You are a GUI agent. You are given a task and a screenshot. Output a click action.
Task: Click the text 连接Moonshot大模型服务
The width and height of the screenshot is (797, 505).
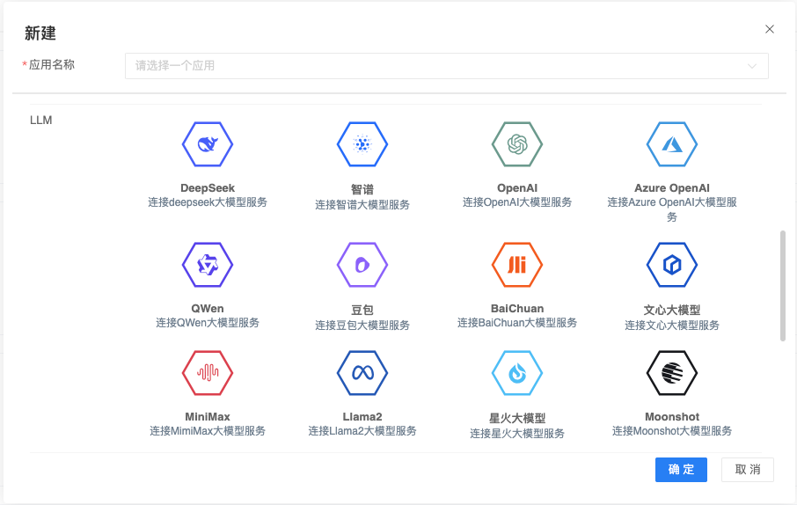click(672, 431)
